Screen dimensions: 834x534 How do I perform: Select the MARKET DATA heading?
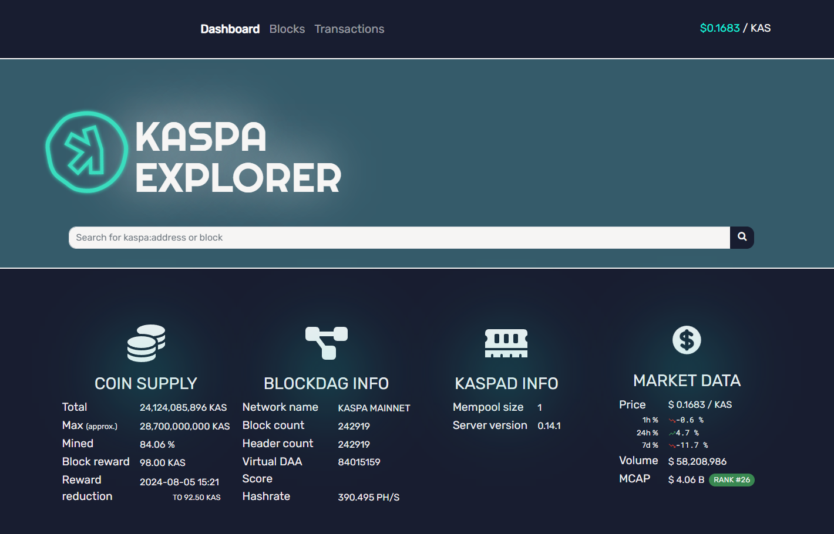pos(687,381)
